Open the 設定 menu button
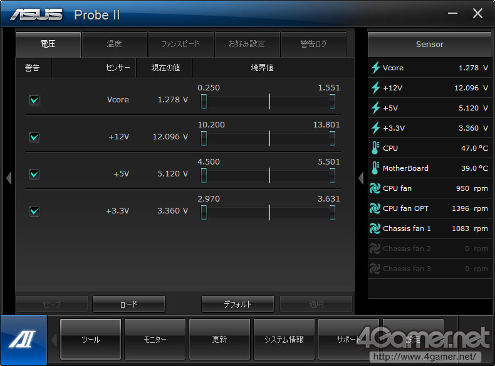 point(413,340)
